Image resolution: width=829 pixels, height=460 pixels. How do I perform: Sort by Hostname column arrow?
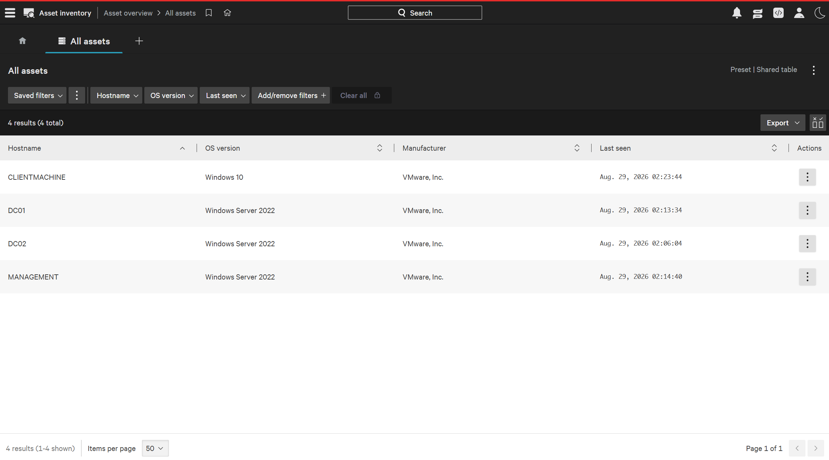(182, 148)
